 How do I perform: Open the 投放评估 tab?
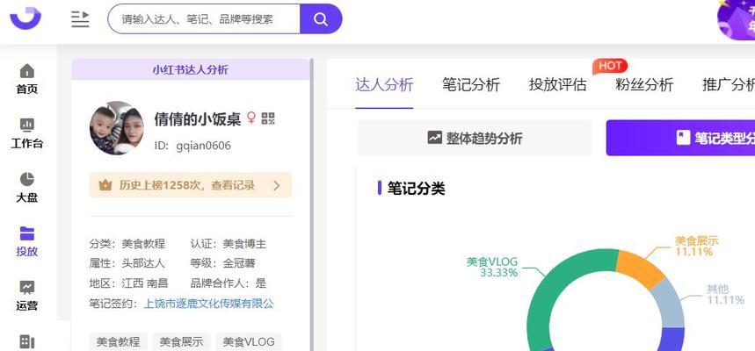557,84
